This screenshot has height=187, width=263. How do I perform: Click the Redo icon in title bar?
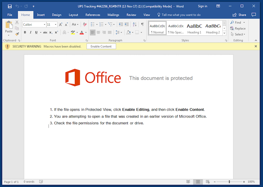pyautogui.click(x=26, y=6)
